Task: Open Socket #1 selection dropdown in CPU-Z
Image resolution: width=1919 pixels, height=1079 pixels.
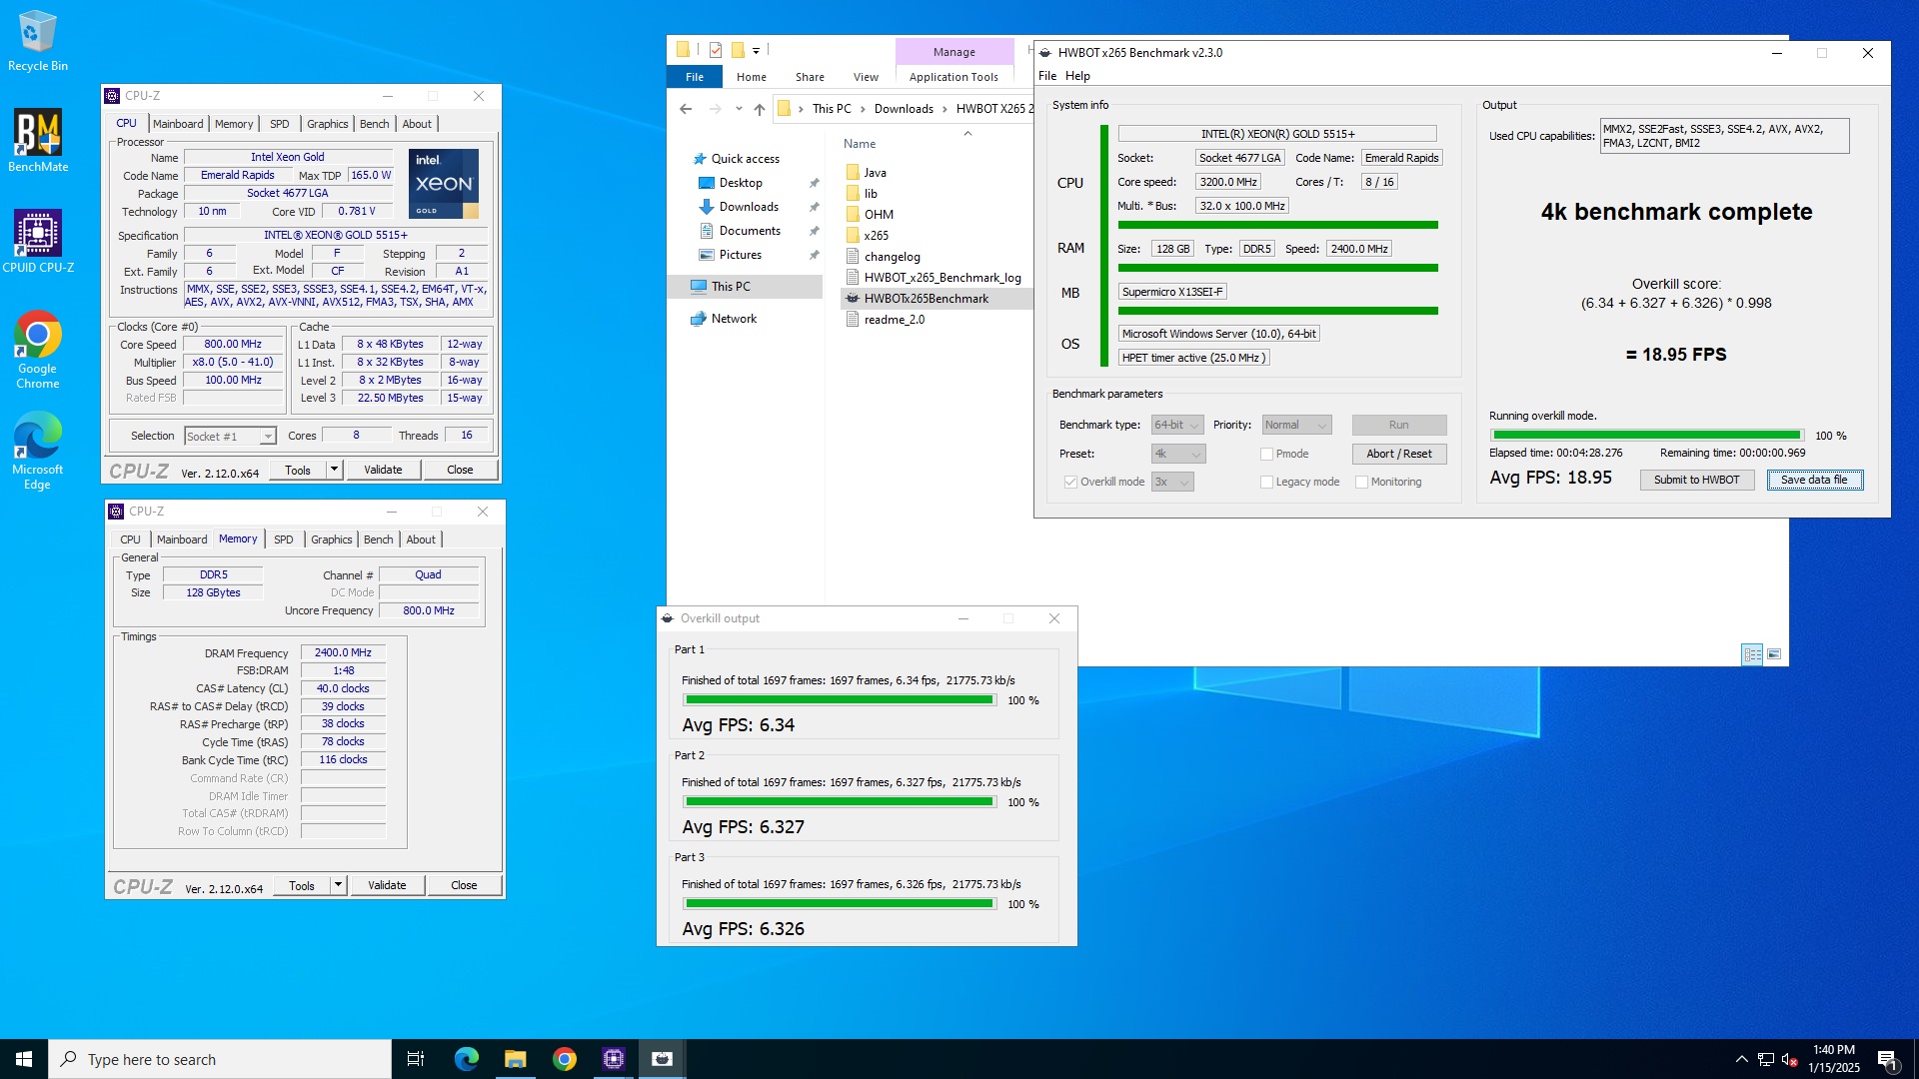Action: 230,437
